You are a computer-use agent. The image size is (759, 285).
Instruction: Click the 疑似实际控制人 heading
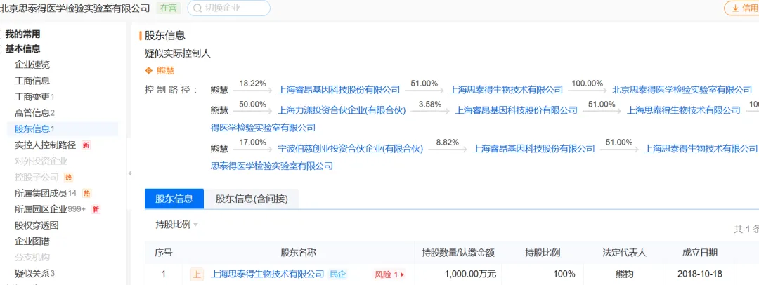178,54
